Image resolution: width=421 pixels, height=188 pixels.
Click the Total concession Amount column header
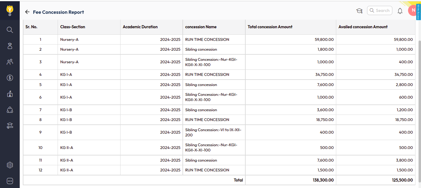pos(270,27)
